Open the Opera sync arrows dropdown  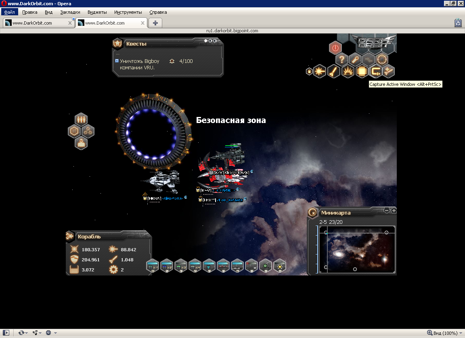pyautogui.click(x=23, y=333)
